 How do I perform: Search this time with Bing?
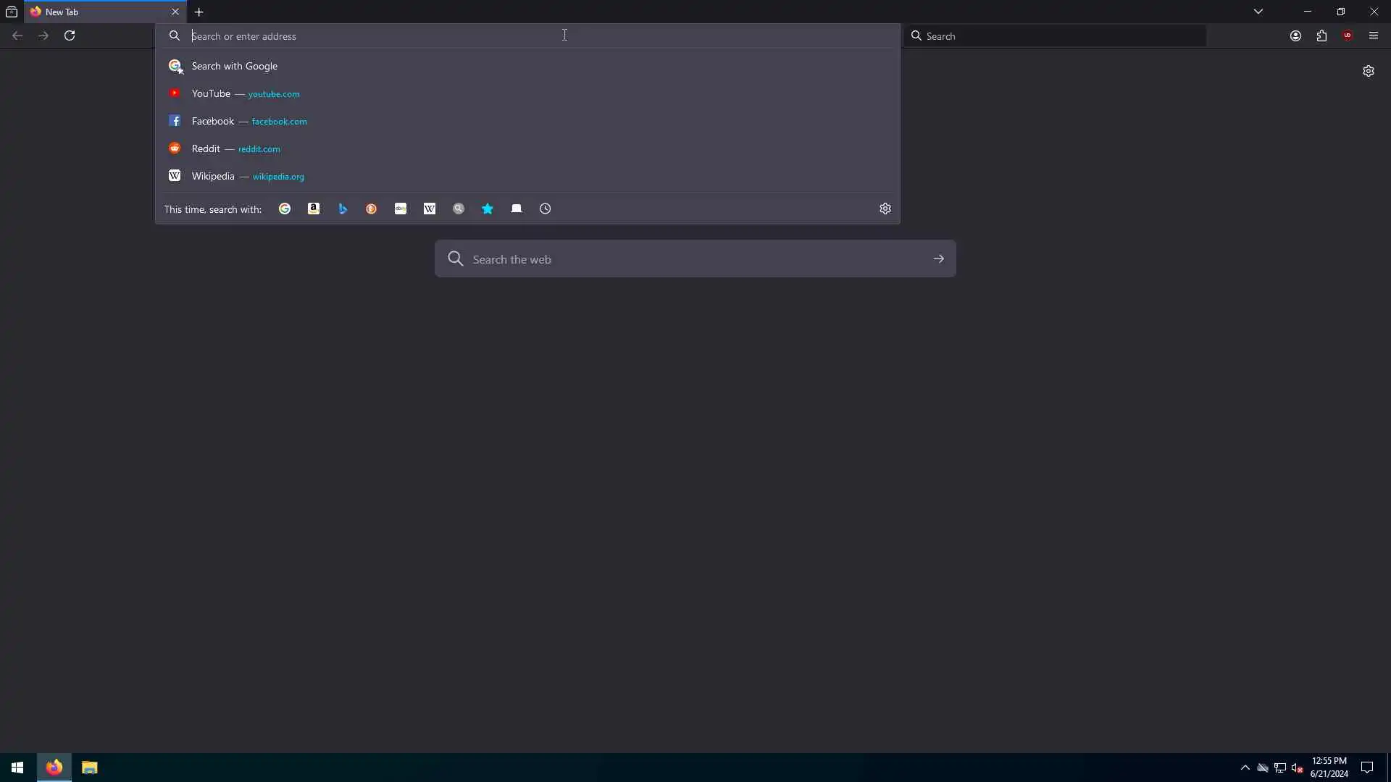pyautogui.click(x=343, y=209)
